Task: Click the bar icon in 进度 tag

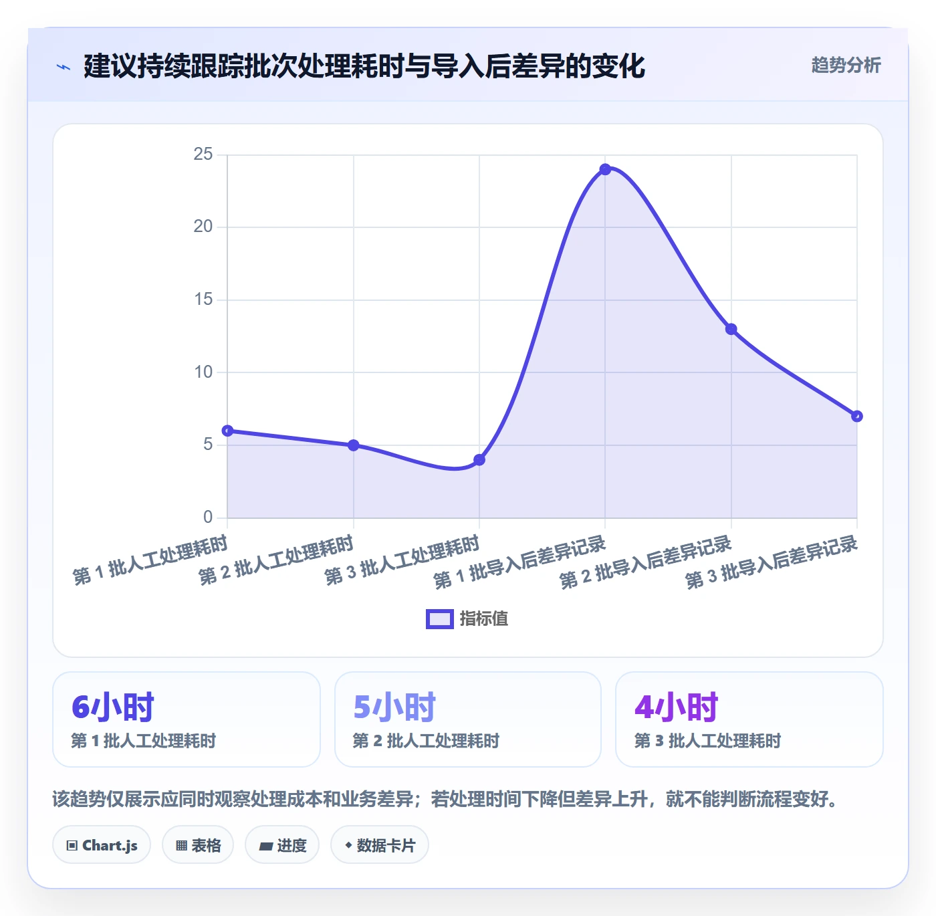Action: 265,846
